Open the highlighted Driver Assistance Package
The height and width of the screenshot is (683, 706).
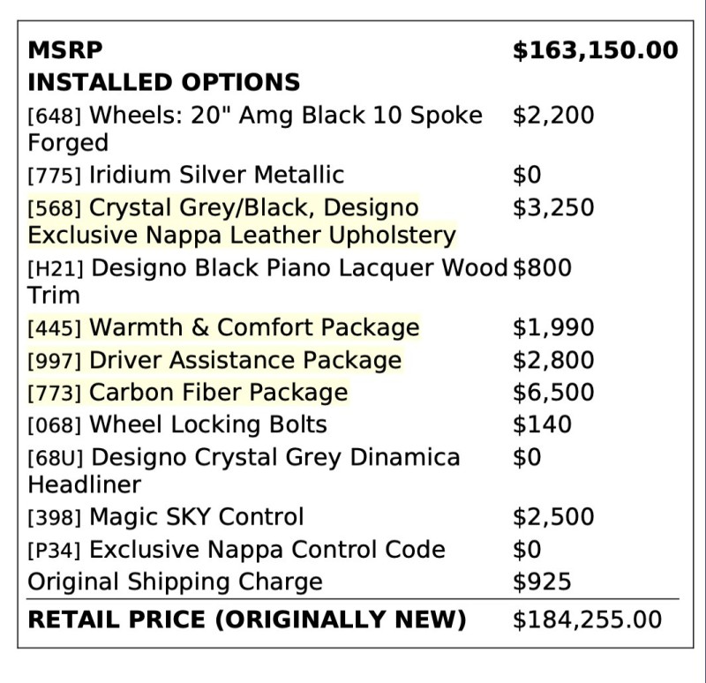pyautogui.click(x=214, y=360)
